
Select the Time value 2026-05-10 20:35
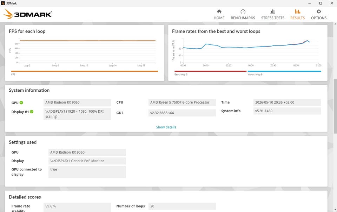(x=287, y=103)
